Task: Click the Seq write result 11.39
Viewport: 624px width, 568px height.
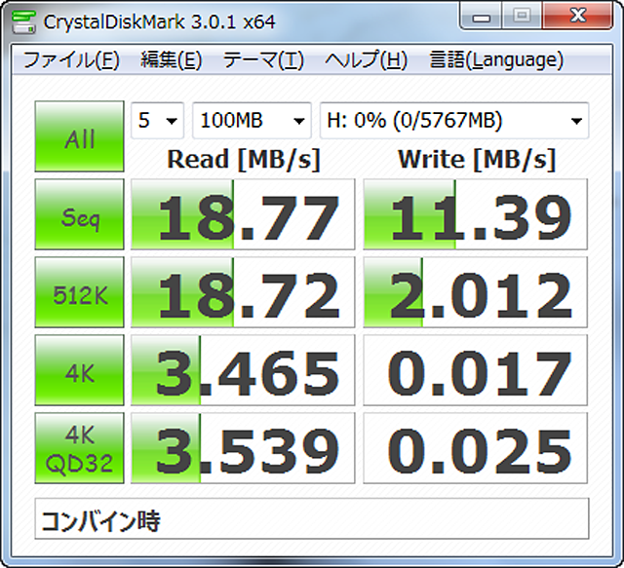Action: click(476, 215)
